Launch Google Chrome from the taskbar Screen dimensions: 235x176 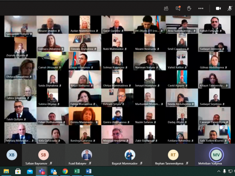[x=65, y=171]
